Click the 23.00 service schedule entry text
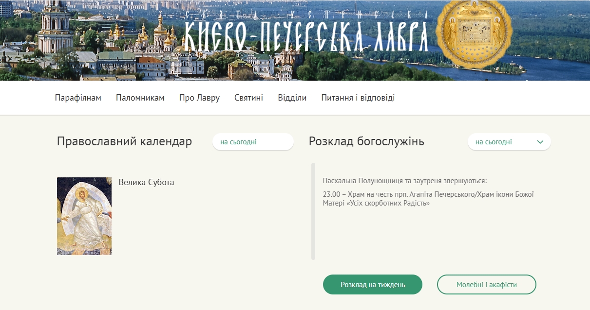 (428, 199)
